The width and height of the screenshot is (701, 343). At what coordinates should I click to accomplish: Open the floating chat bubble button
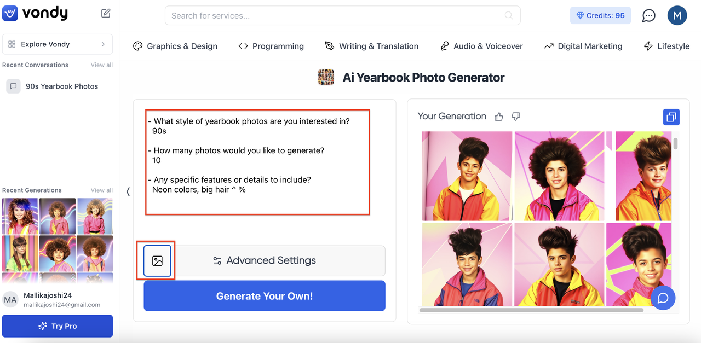coord(663,298)
